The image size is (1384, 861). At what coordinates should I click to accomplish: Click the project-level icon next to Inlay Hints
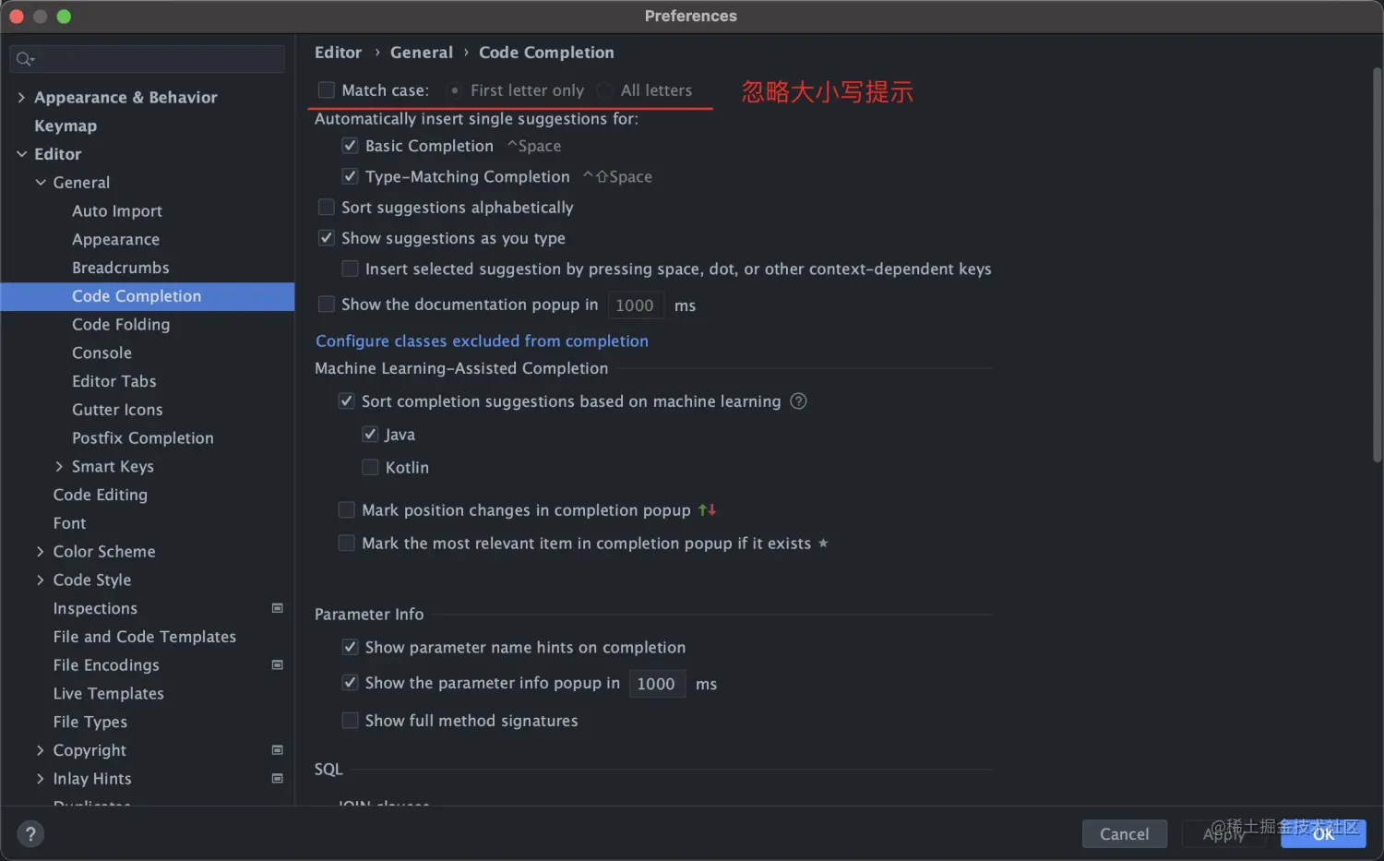(x=277, y=779)
